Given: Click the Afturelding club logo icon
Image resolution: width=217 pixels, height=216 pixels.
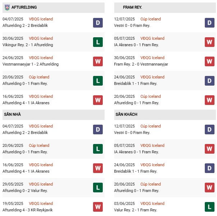Looking at the screenshot, I should (6, 7).
